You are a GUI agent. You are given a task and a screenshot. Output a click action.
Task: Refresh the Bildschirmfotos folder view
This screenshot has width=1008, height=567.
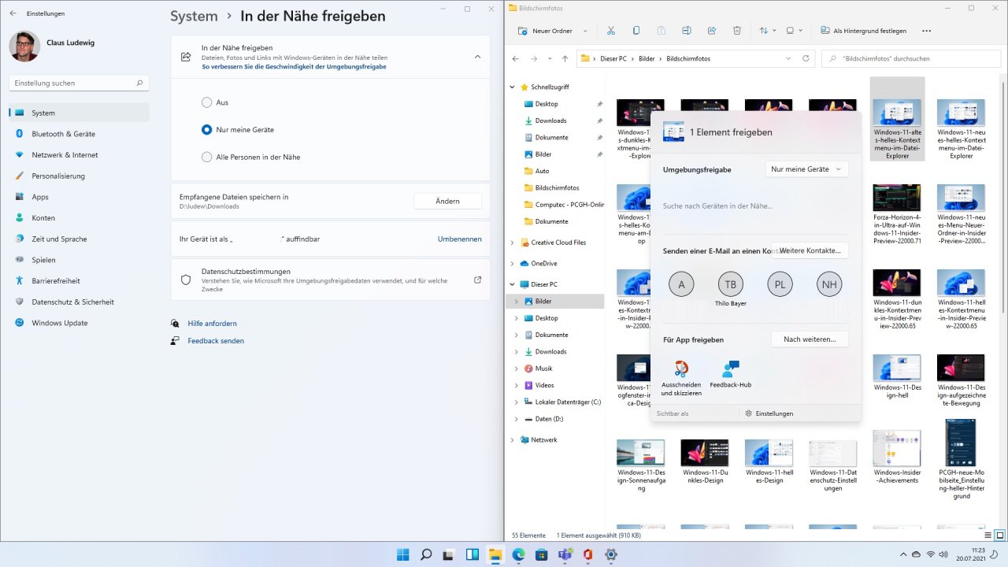[805, 58]
